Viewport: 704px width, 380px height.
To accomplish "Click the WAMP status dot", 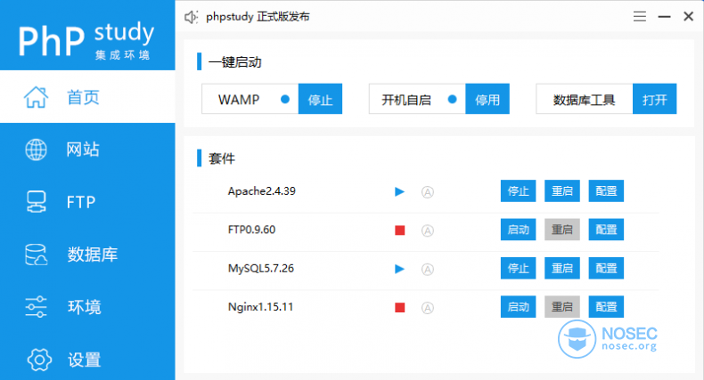I will pyautogui.click(x=284, y=99).
